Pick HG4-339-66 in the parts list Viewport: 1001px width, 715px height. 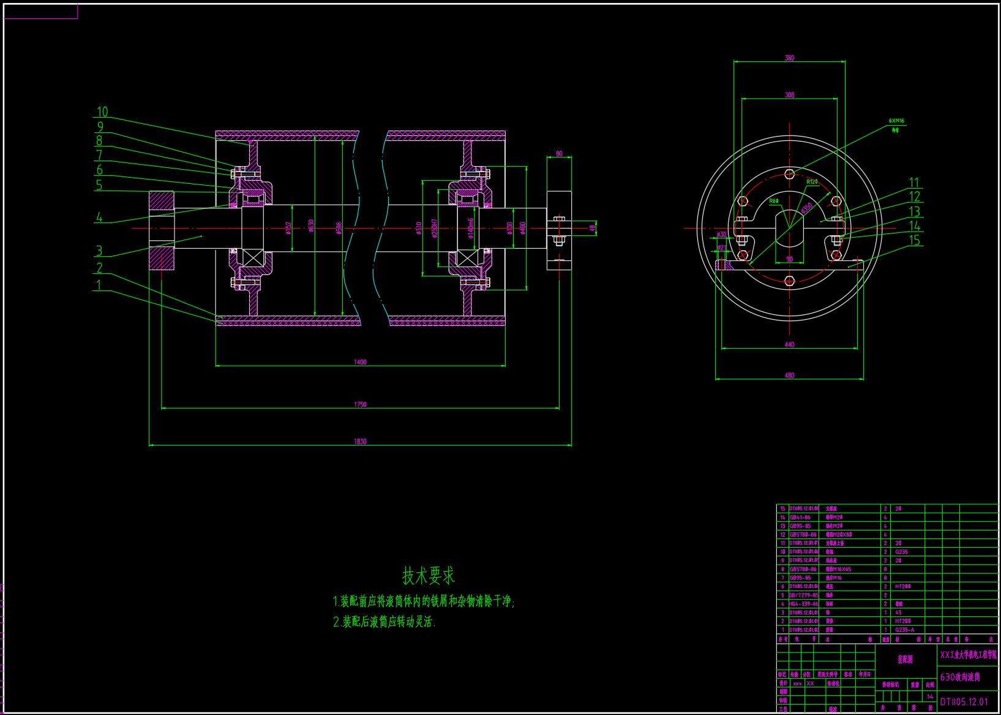pos(804,604)
